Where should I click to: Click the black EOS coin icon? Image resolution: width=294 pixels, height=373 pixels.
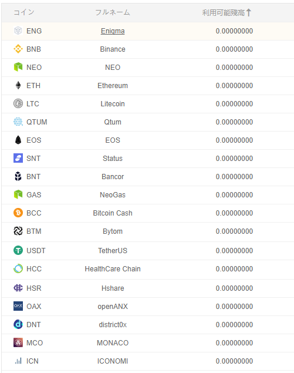[18, 140]
